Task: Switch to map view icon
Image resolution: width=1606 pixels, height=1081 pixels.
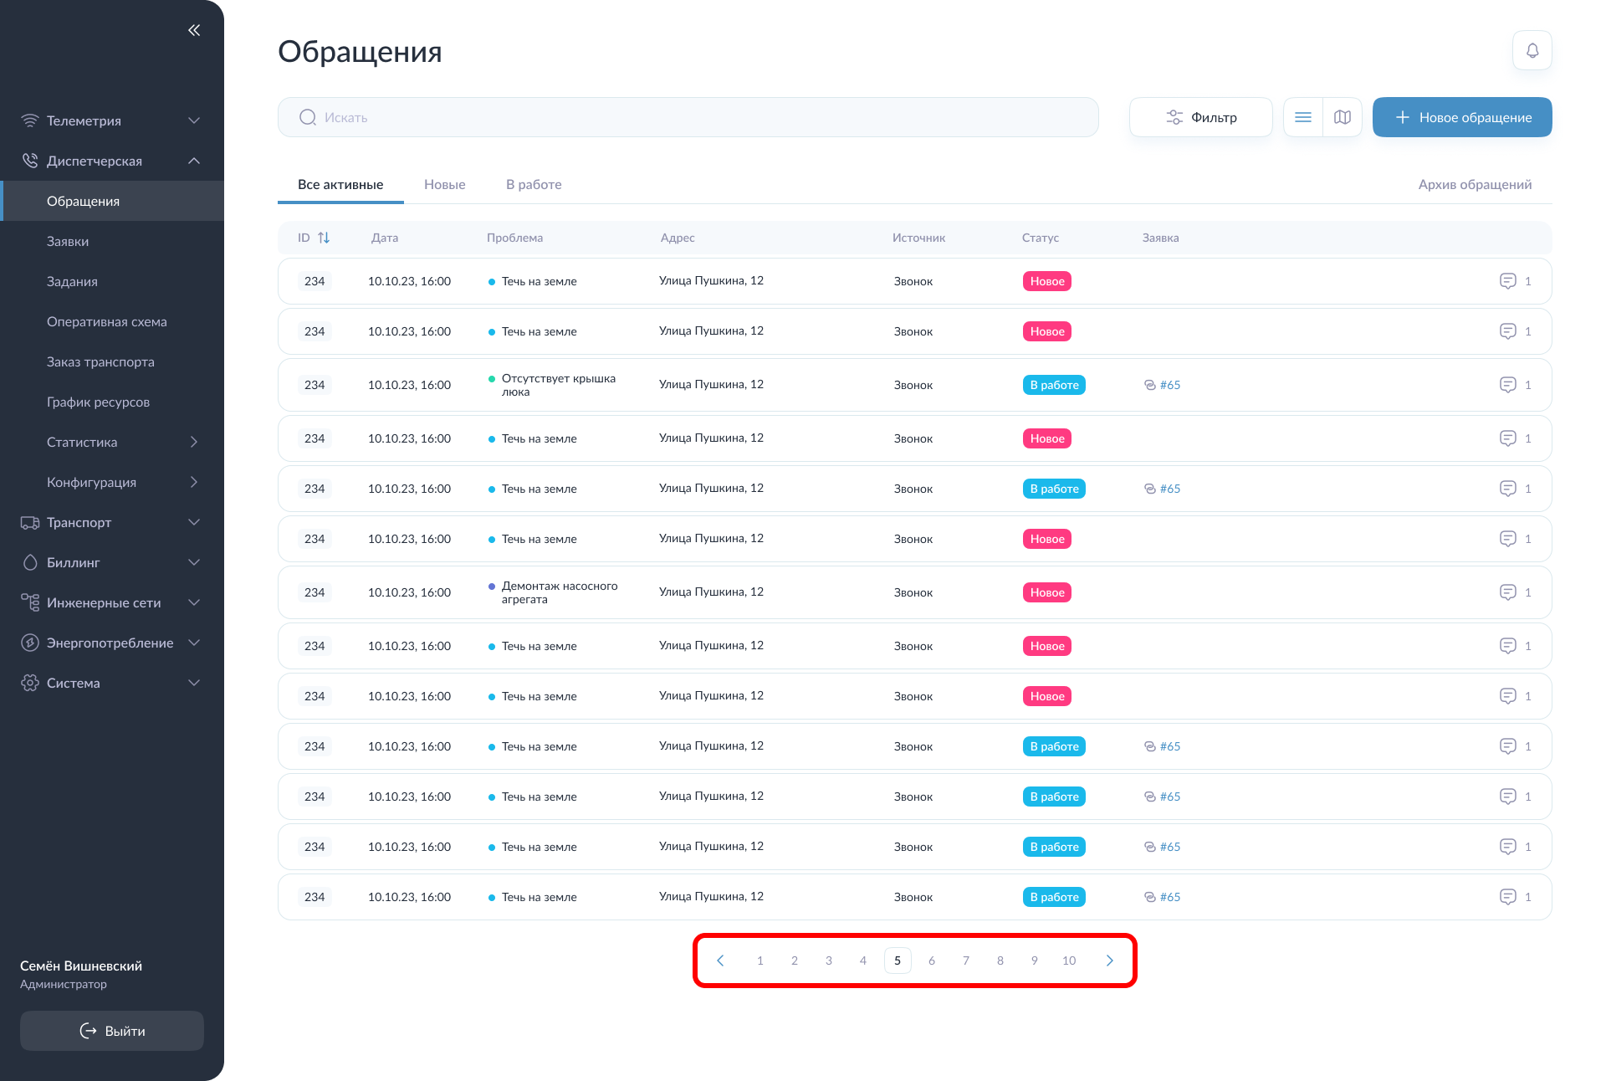Action: (1343, 117)
